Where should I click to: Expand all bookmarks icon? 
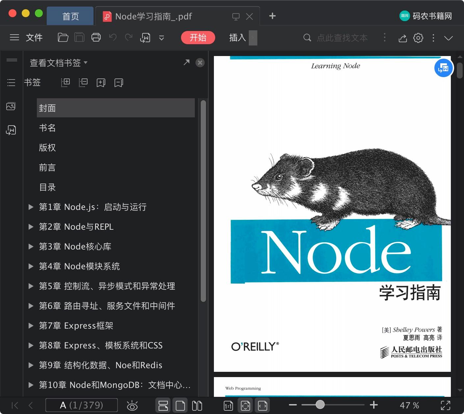click(65, 82)
